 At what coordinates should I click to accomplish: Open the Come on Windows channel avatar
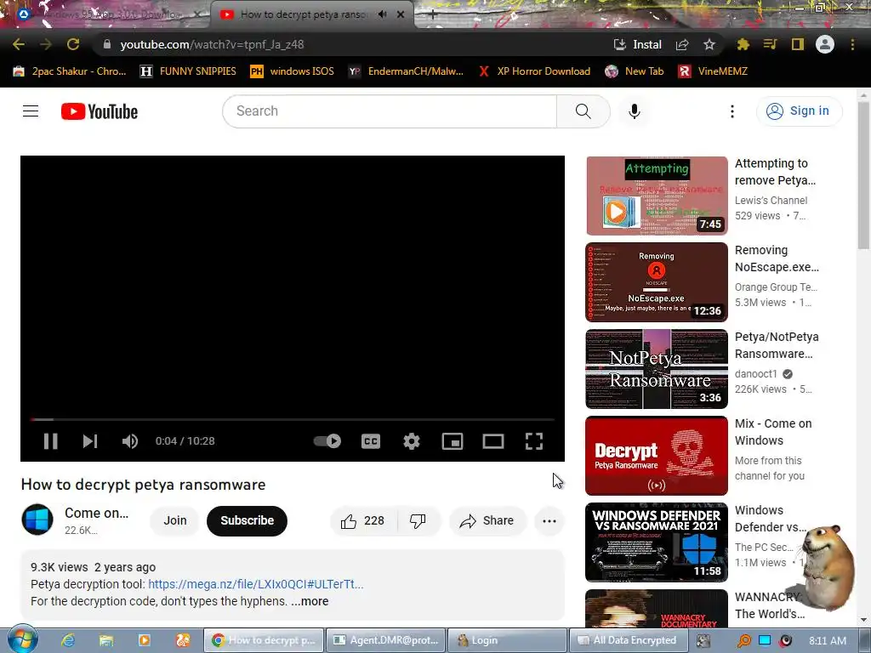pos(37,520)
